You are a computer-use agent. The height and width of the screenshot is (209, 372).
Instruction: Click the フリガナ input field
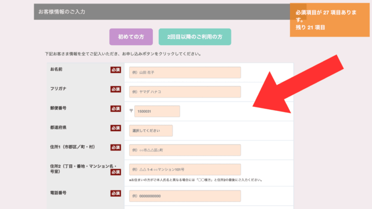(x=185, y=92)
